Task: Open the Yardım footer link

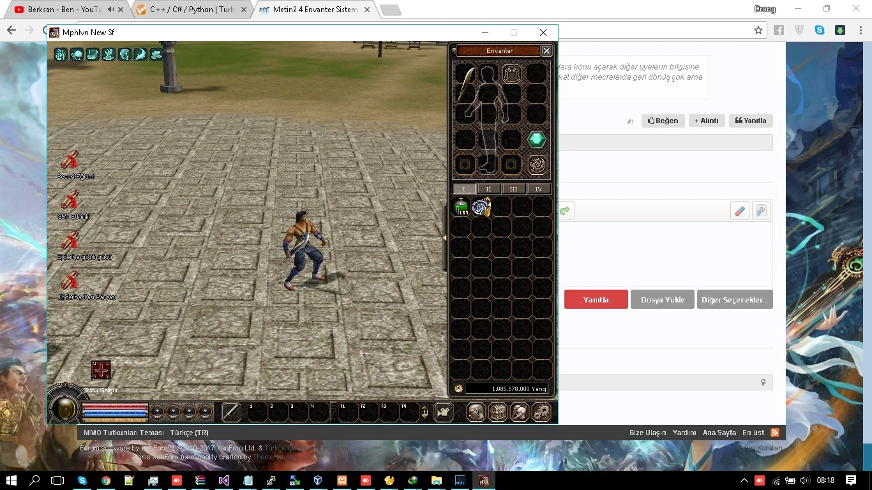Action: (x=684, y=433)
